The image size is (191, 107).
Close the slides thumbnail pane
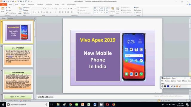pos(35,18)
